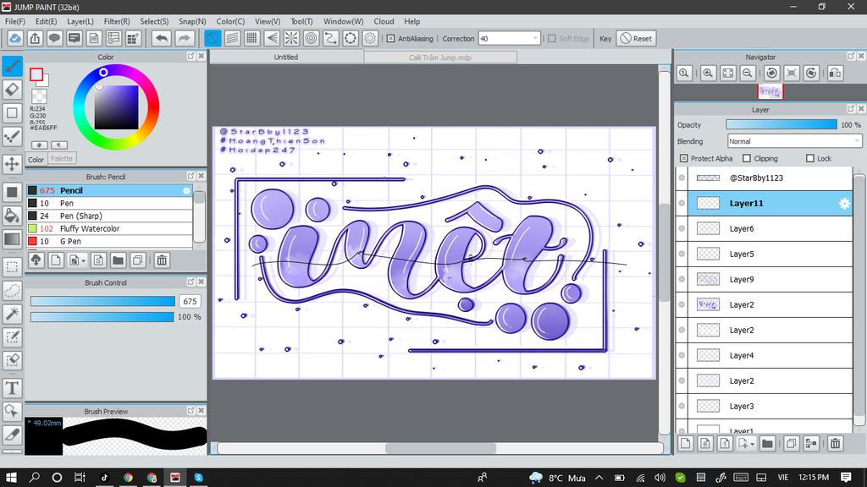This screenshot has width=867, height=487.
Task: Switch to the Palette tab
Action: pos(61,158)
